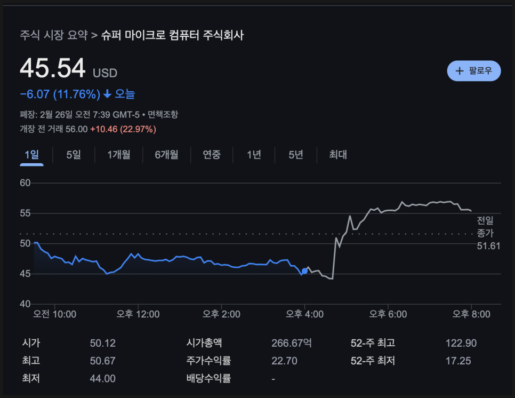This screenshot has width=515, height=398.
Task: Click the 오후 6:00 time axis label
Action: click(388, 314)
